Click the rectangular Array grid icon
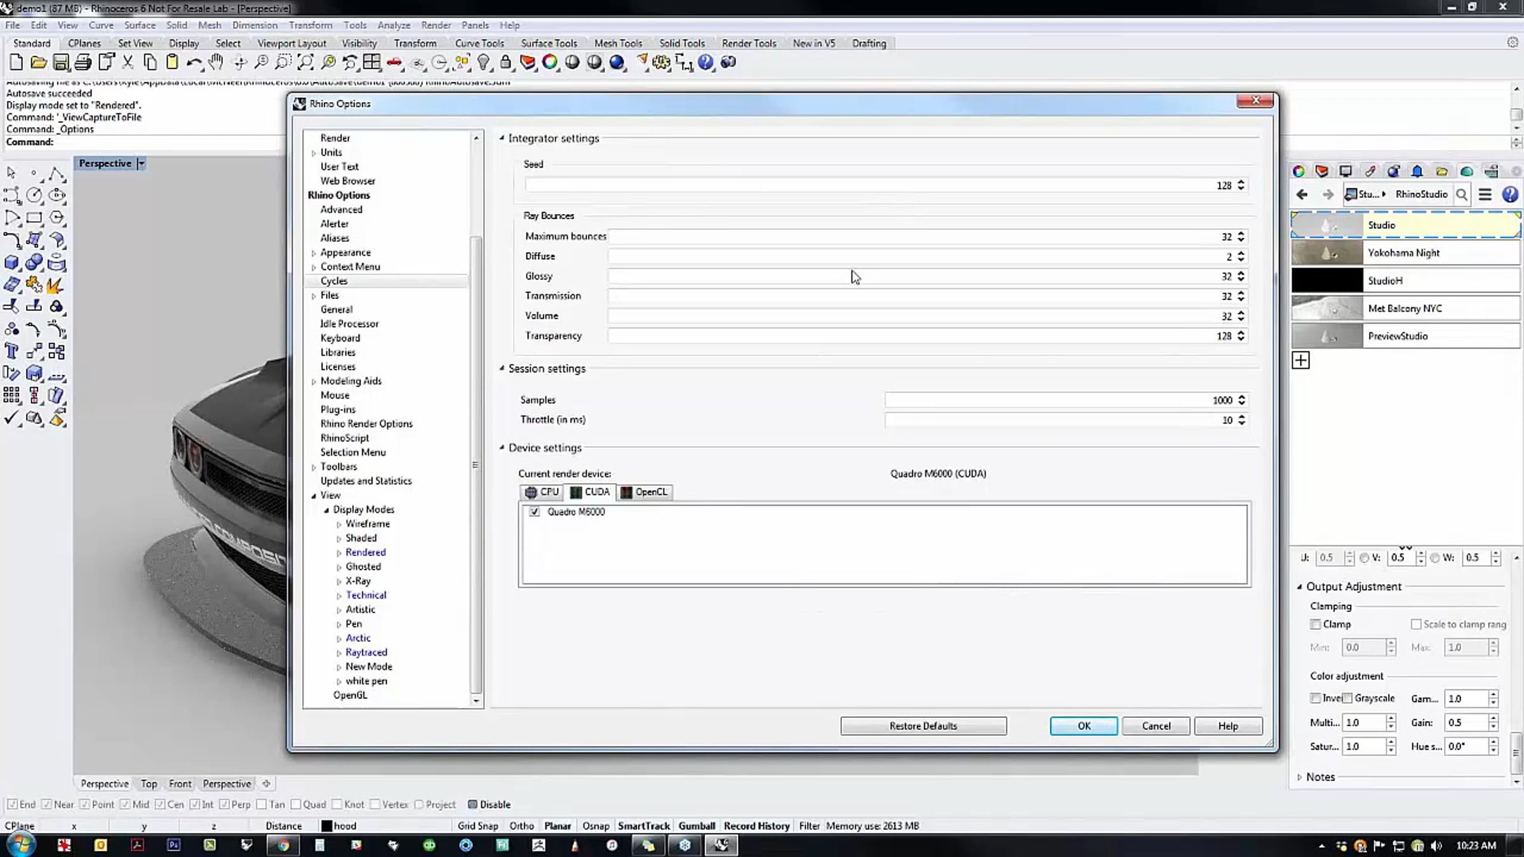The image size is (1524, 857). [x=11, y=395]
